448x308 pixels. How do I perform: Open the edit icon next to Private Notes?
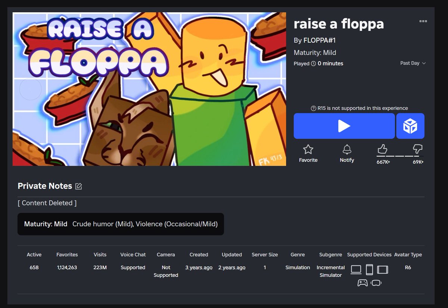click(x=78, y=186)
